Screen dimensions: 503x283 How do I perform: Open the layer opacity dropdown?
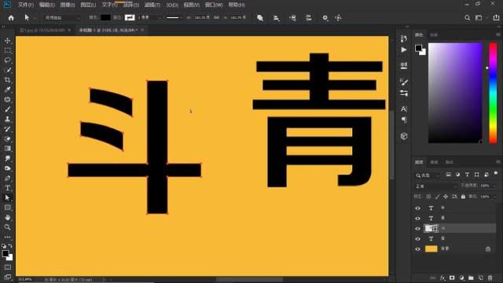[487, 186]
